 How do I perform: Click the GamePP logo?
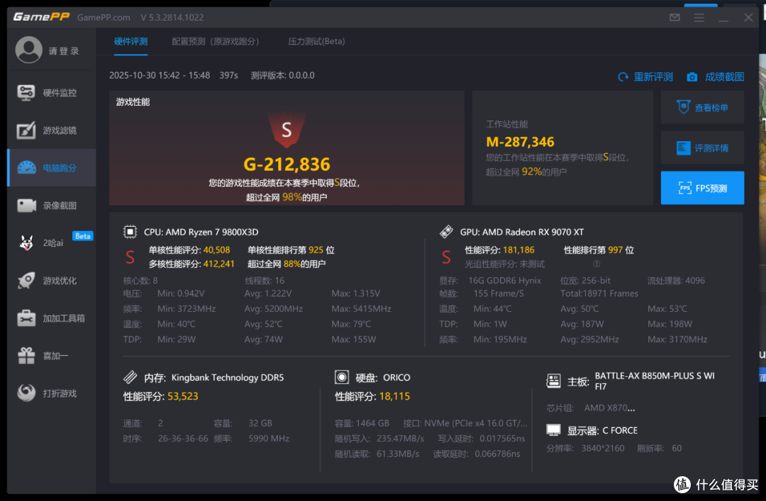pyautogui.click(x=42, y=17)
